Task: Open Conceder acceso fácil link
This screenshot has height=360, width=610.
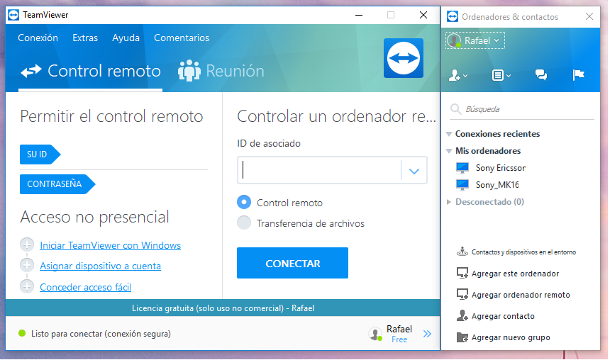Action: click(86, 287)
